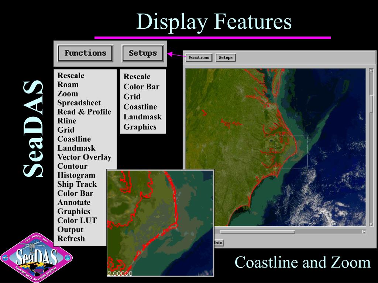
Task: Open Functions in the display window toolbar
Action: pos(199,57)
